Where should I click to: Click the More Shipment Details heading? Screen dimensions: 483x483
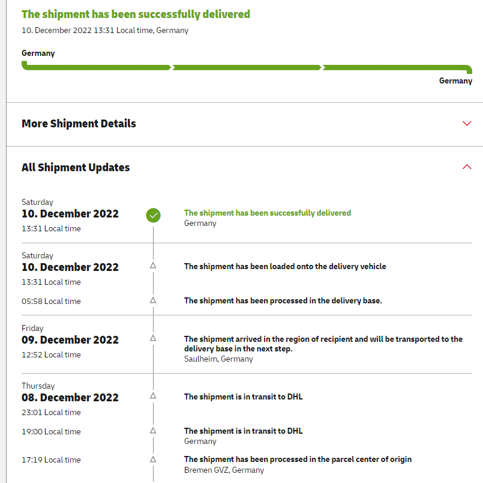(79, 124)
